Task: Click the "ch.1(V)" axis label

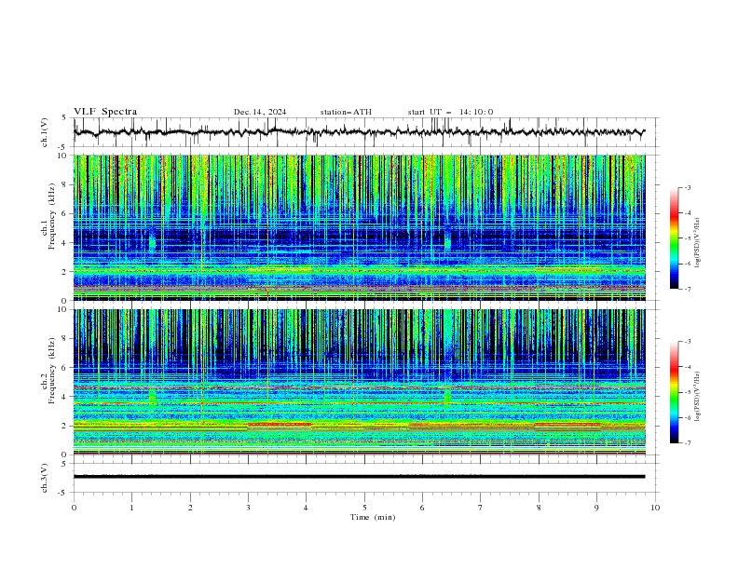Action: (x=45, y=132)
